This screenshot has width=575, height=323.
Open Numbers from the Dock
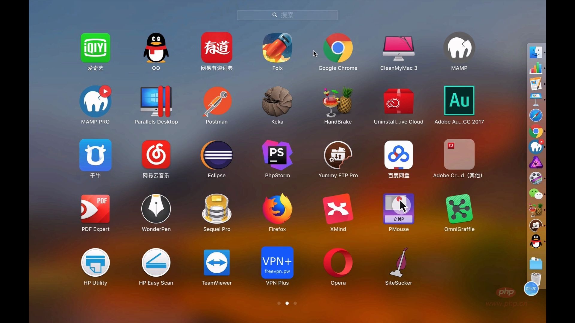pos(536,68)
